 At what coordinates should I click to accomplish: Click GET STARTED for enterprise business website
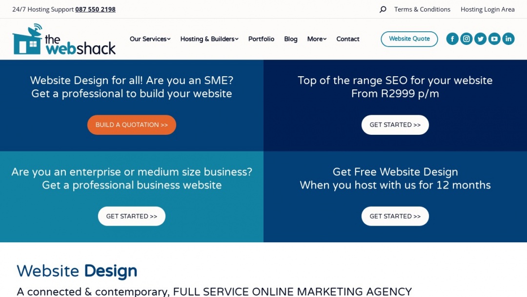(131, 216)
